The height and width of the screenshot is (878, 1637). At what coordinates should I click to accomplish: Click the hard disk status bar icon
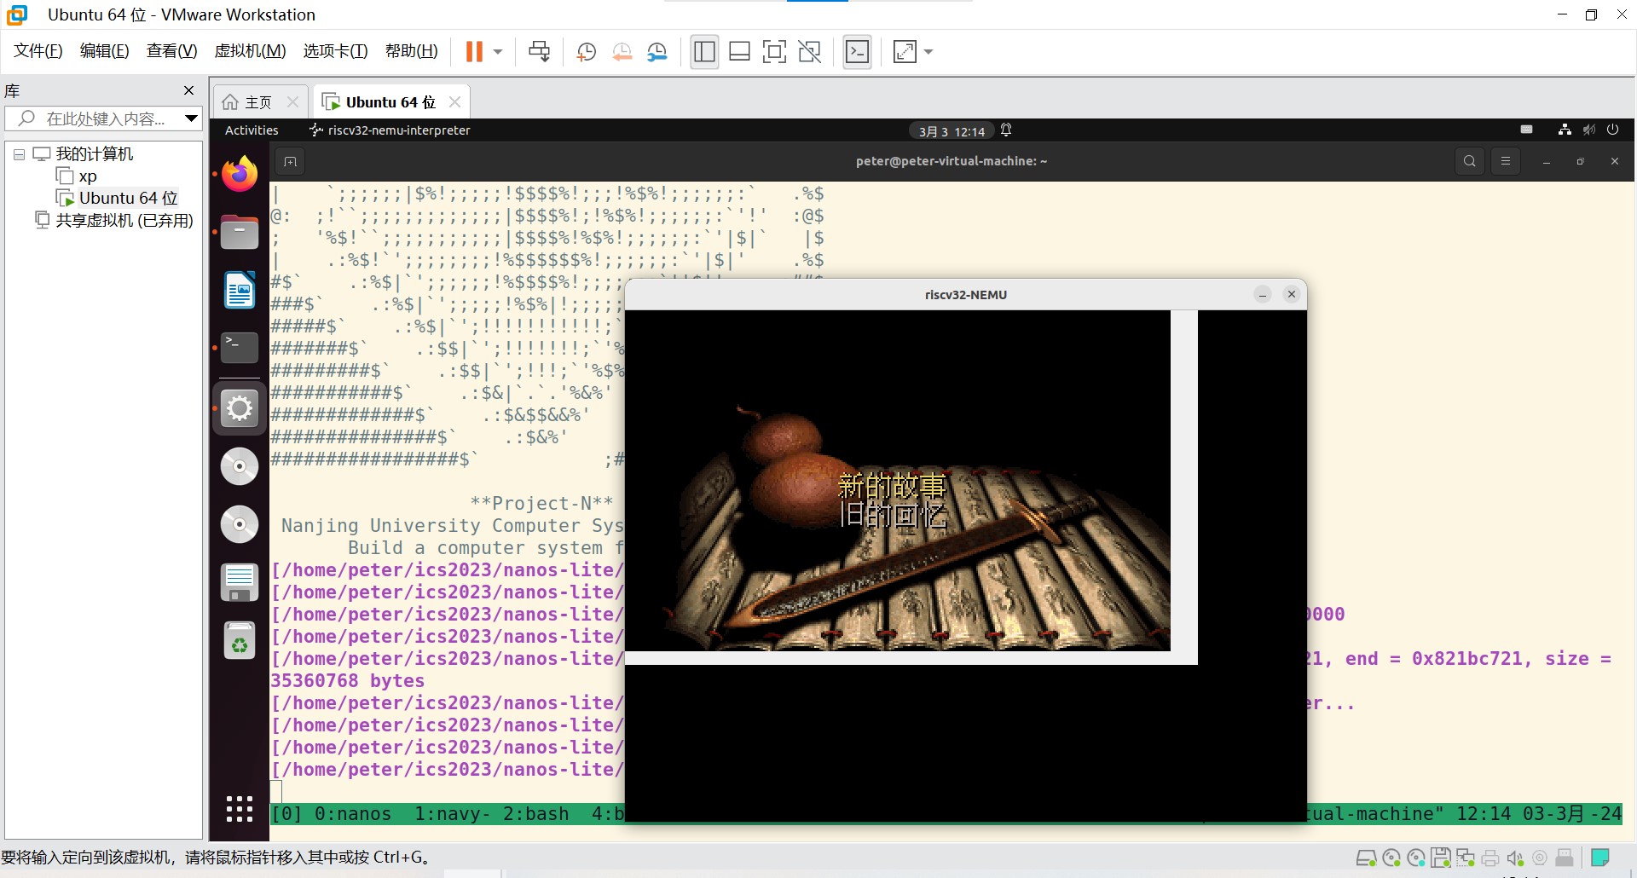(1365, 858)
